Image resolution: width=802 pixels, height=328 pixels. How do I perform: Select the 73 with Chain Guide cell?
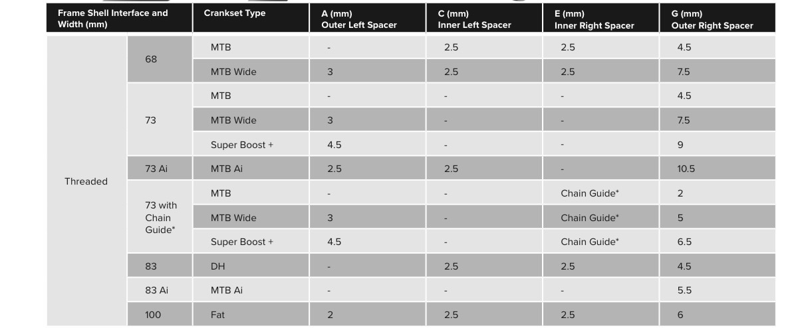(160, 218)
